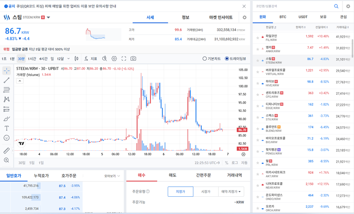Screen dimensions: 354x214
Task: Select the trend line drawing tool
Action: point(7,80)
